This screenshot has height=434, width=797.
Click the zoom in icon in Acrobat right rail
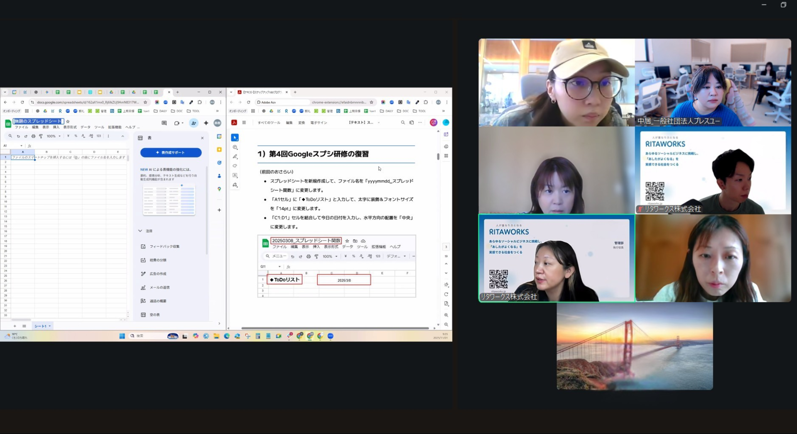[x=446, y=315]
